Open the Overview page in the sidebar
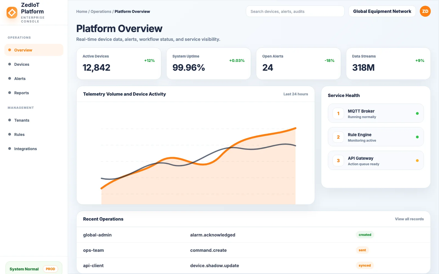Screen dimensions: 439x274 (34, 50)
